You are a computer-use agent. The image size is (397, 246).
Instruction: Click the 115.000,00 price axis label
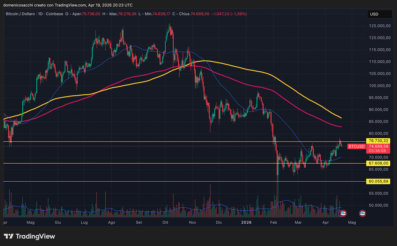tap(380, 50)
